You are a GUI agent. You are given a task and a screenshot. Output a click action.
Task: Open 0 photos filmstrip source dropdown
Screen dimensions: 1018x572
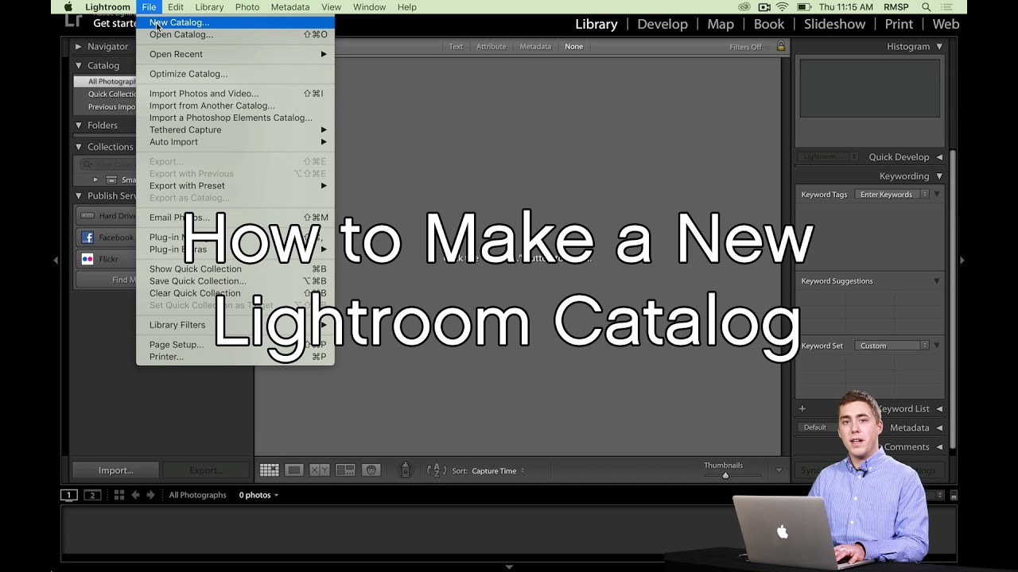click(x=259, y=495)
